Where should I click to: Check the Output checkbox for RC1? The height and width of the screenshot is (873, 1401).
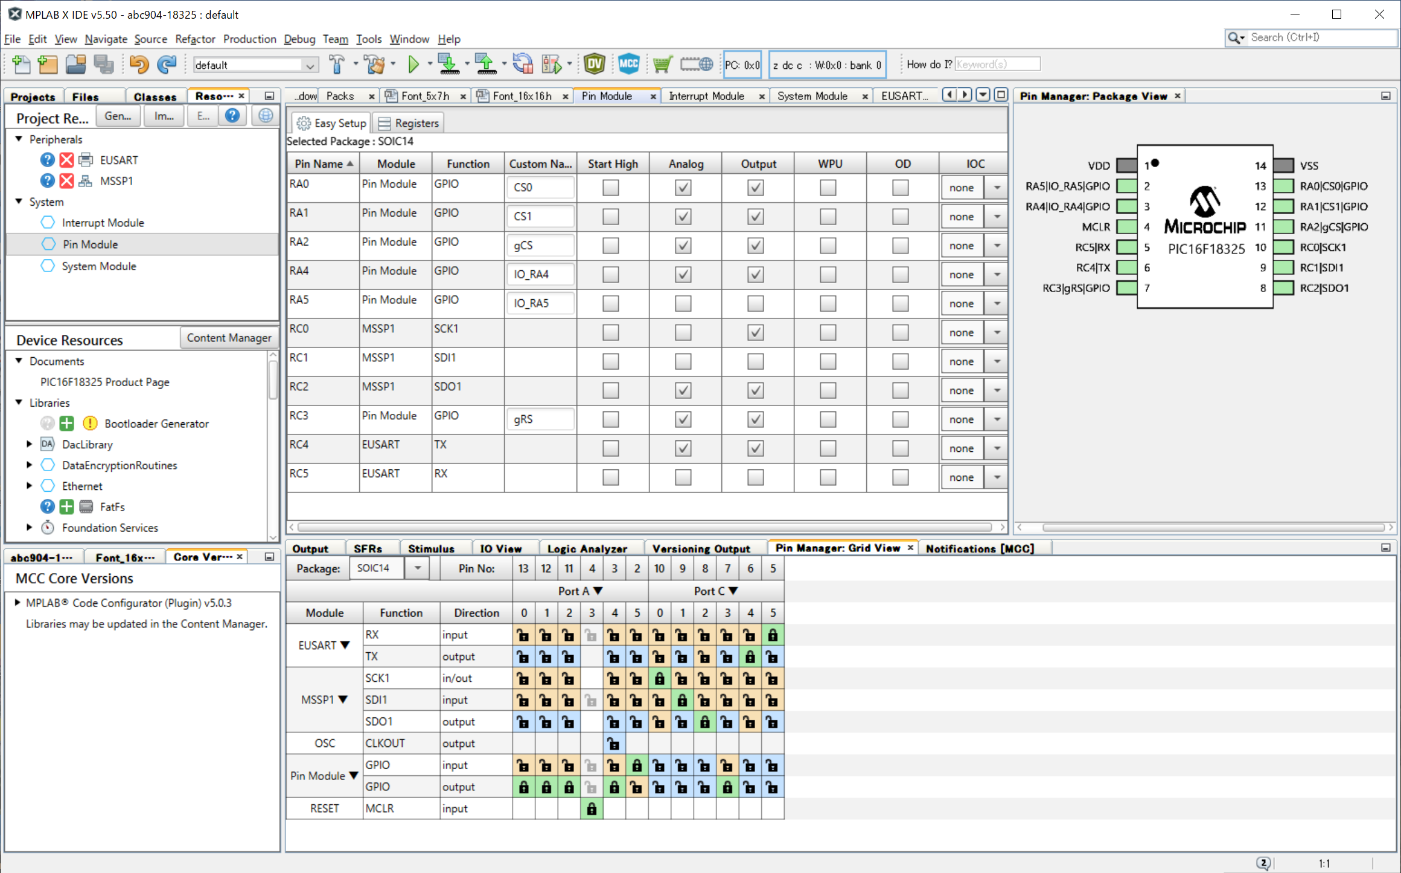756,361
